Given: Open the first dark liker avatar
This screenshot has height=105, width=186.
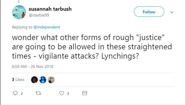Looking at the screenshot, I should (x=34, y=80).
